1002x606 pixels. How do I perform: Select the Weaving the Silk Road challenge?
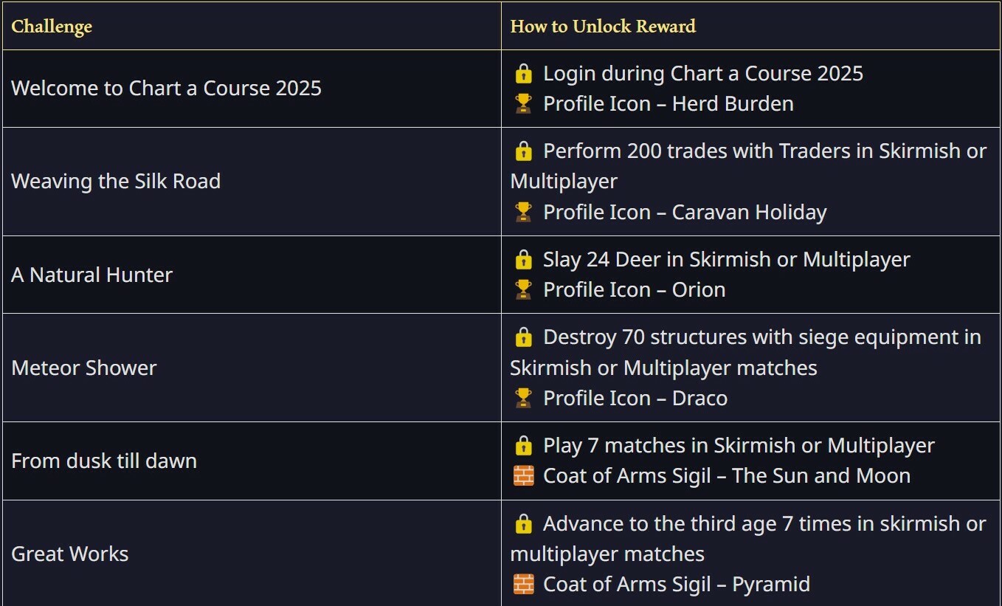tap(116, 182)
